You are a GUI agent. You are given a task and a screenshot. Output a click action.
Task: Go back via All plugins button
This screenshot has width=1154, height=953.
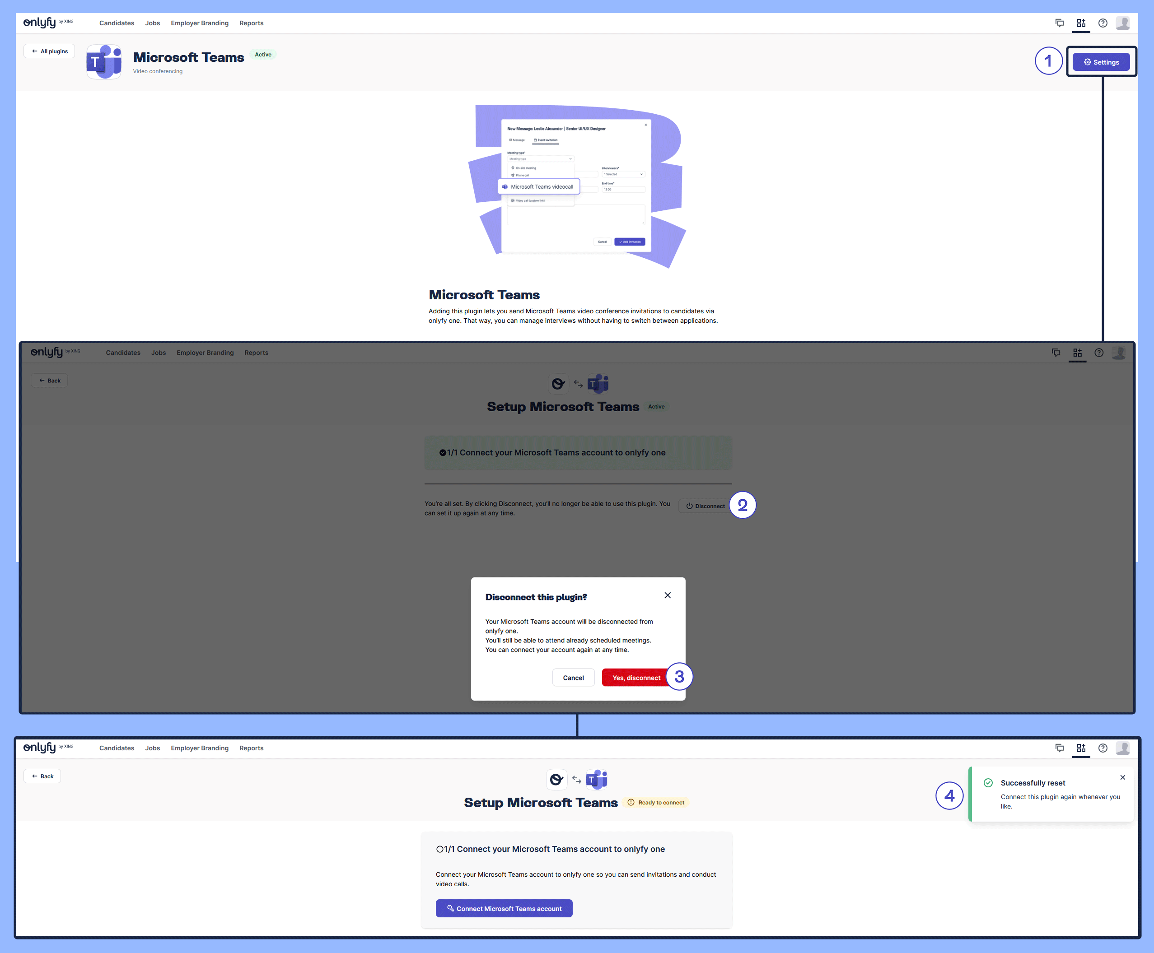click(49, 51)
